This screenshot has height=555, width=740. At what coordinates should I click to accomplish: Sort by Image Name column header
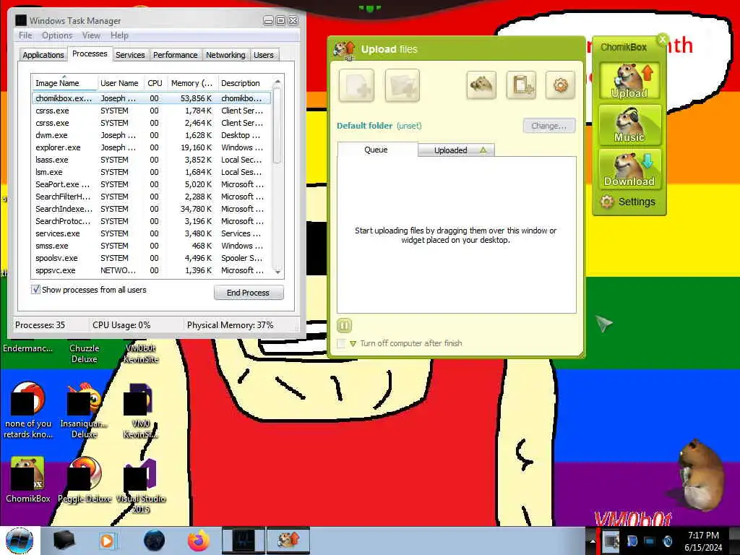(x=64, y=83)
